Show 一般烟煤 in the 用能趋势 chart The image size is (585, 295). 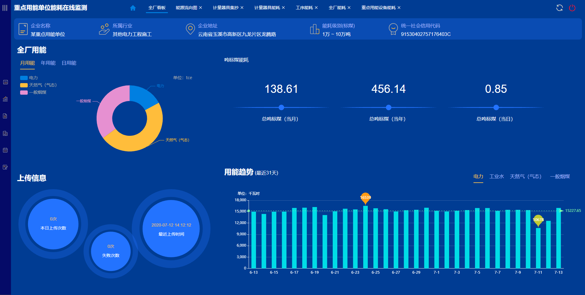tap(560, 177)
